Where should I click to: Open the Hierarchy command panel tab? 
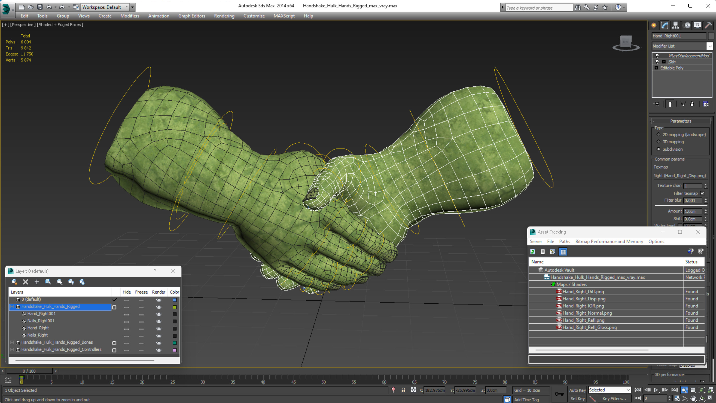click(x=675, y=26)
